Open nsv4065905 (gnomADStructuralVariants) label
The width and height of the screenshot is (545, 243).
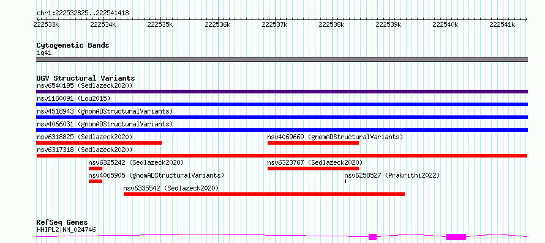click(156, 175)
